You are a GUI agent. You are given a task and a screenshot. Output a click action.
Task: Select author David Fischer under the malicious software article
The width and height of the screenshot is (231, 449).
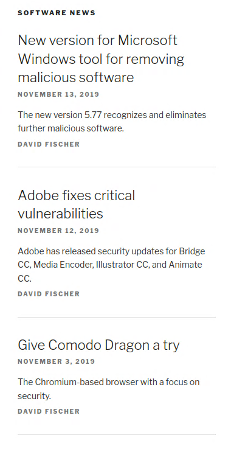(49, 144)
